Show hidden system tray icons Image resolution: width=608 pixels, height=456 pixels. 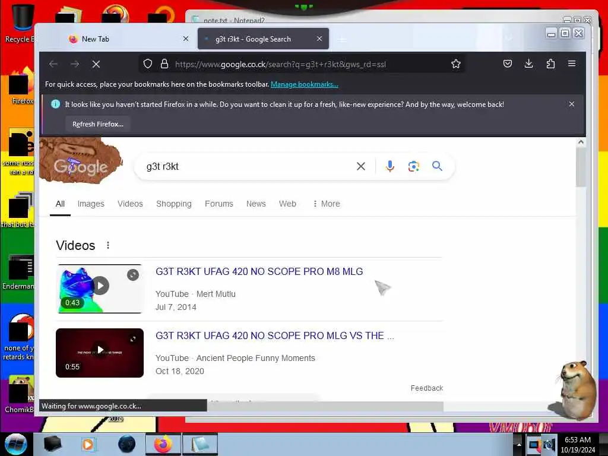click(519, 444)
